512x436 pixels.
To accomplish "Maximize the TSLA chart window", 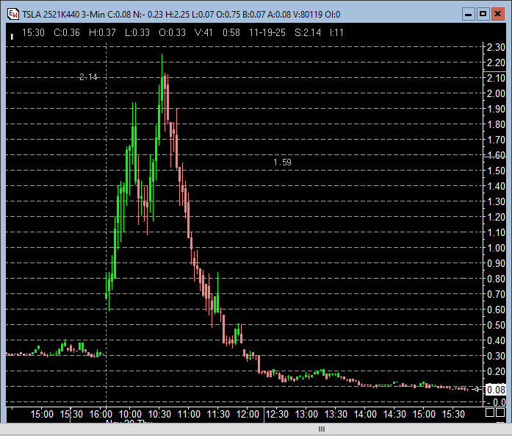I will 483,13.
